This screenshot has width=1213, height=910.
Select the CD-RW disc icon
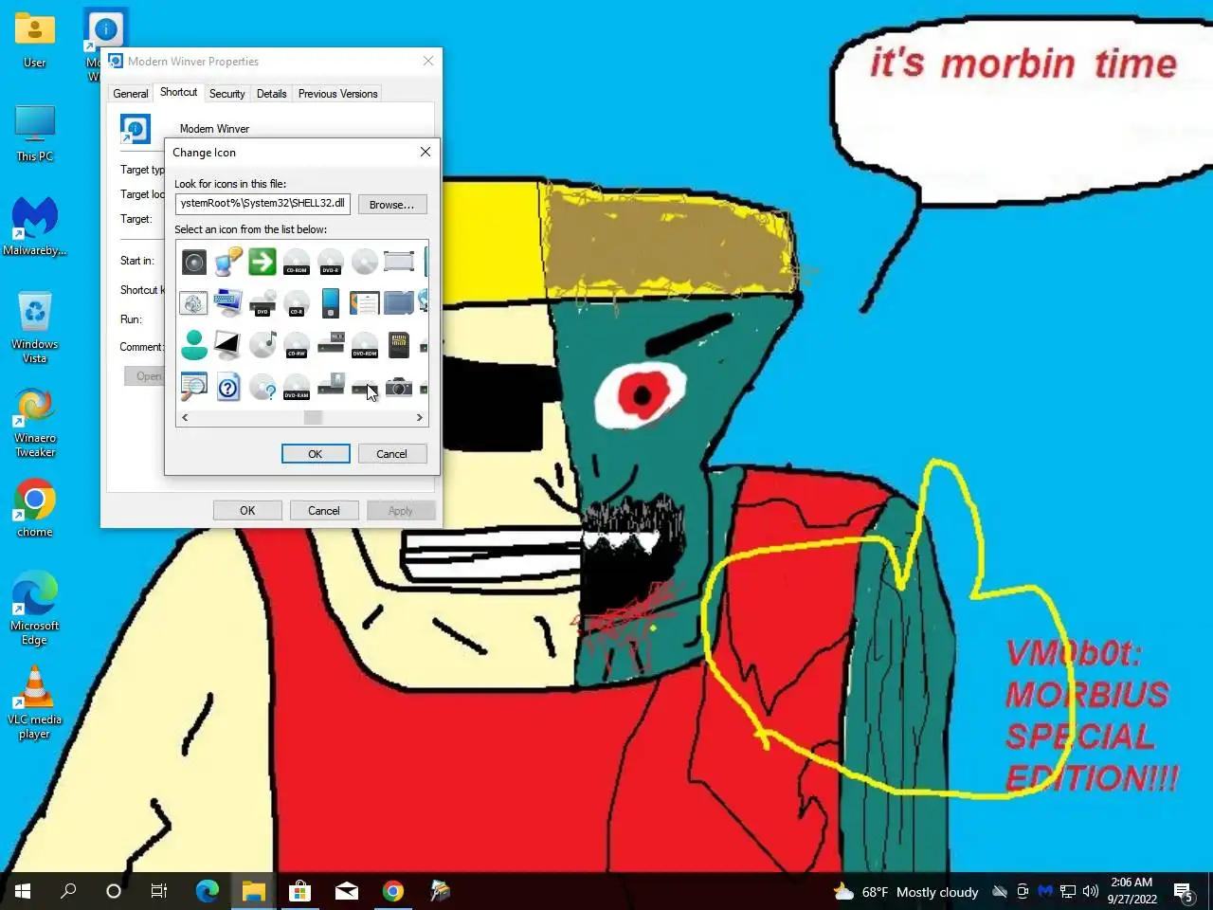pyautogui.click(x=297, y=345)
